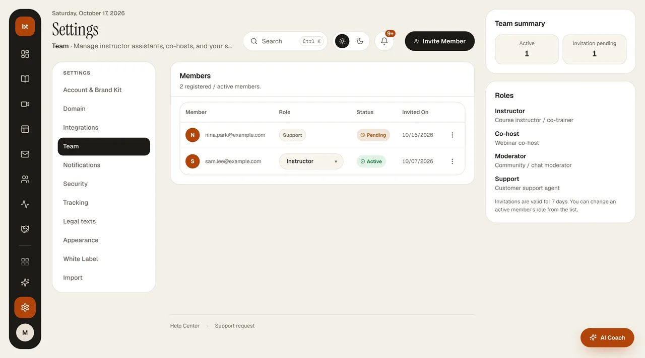Open the dashboard grid icon in sidebar
The width and height of the screenshot is (645, 358).
[x=25, y=54]
